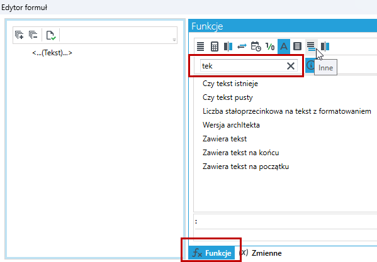Select the 1/0 logical functions icon
The width and height of the screenshot is (377, 262).
coord(270,46)
